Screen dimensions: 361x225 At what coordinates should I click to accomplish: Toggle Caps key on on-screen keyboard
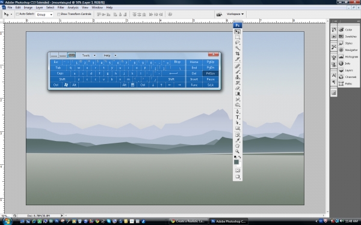point(60,73)
